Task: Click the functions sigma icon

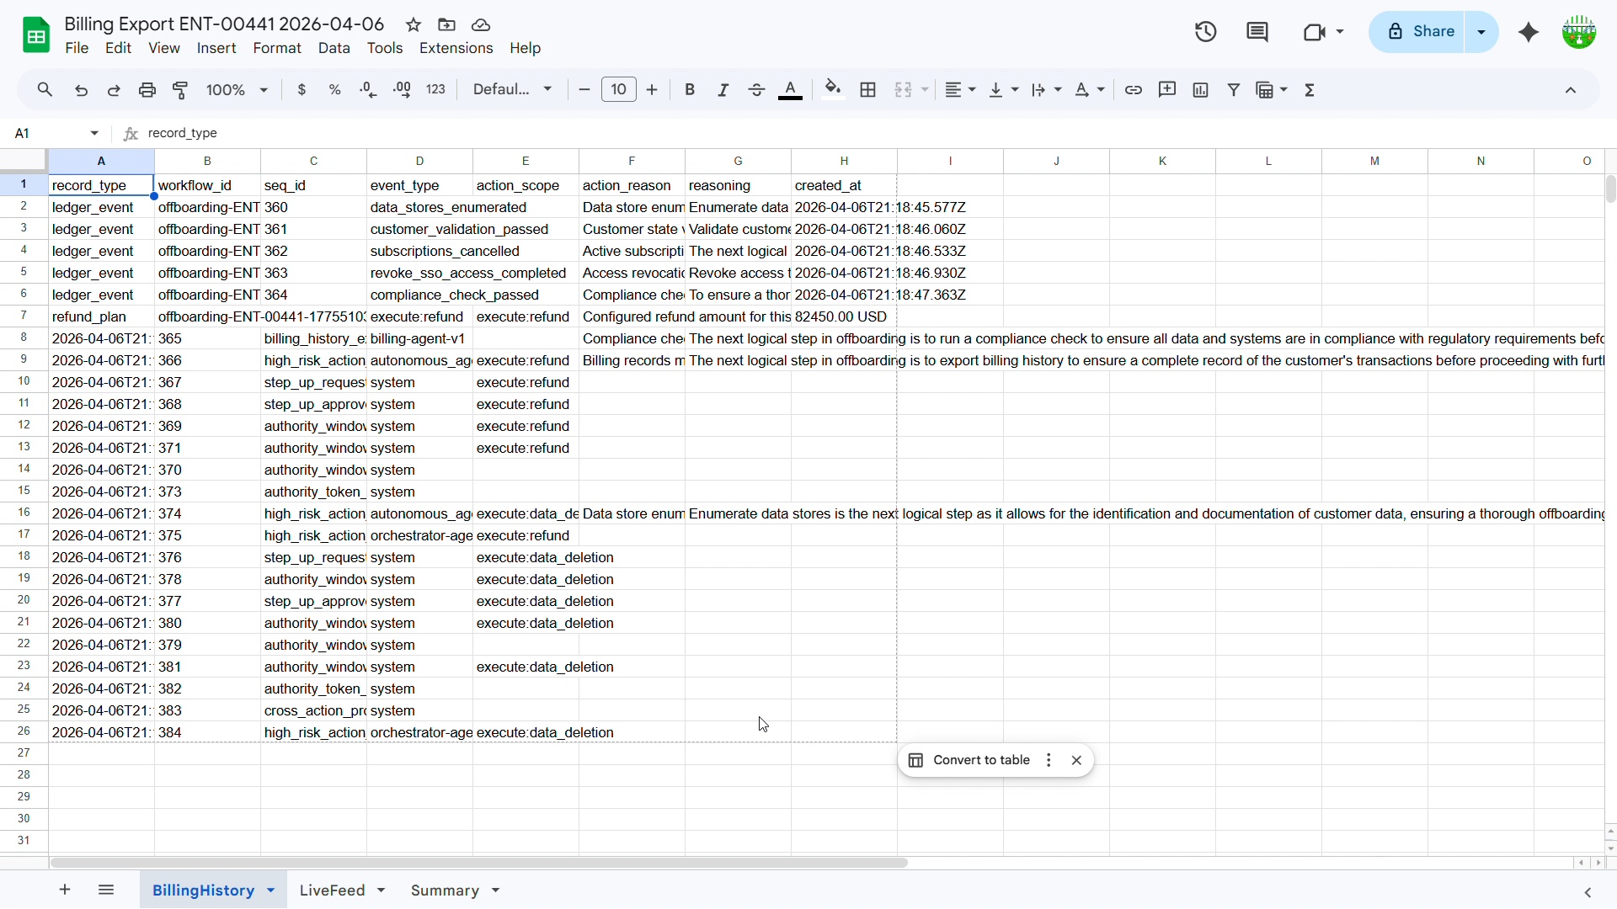Action: [x=1310, y=90]
